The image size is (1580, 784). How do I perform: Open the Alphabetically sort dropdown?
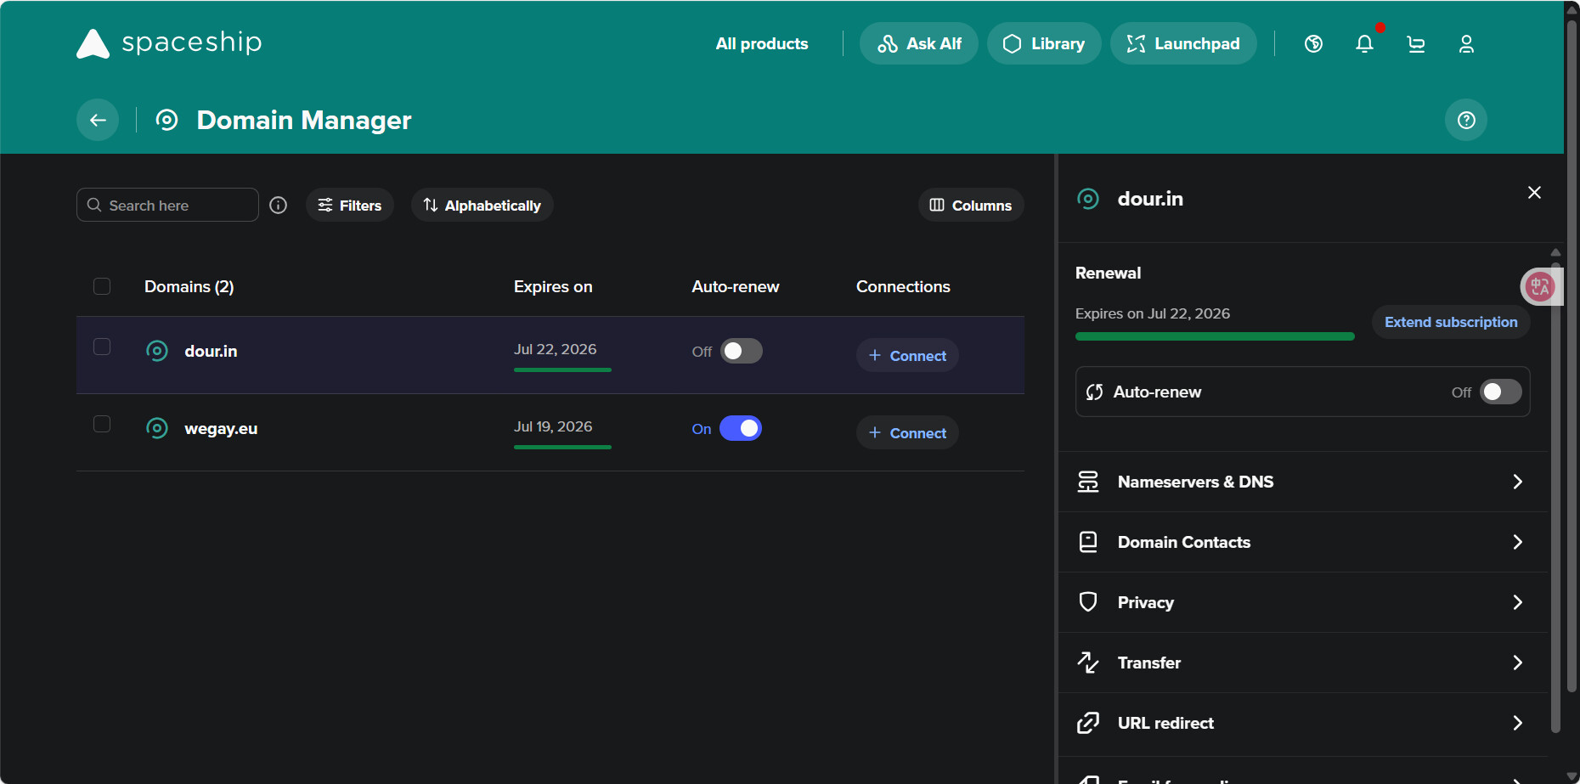coord(482,205)
